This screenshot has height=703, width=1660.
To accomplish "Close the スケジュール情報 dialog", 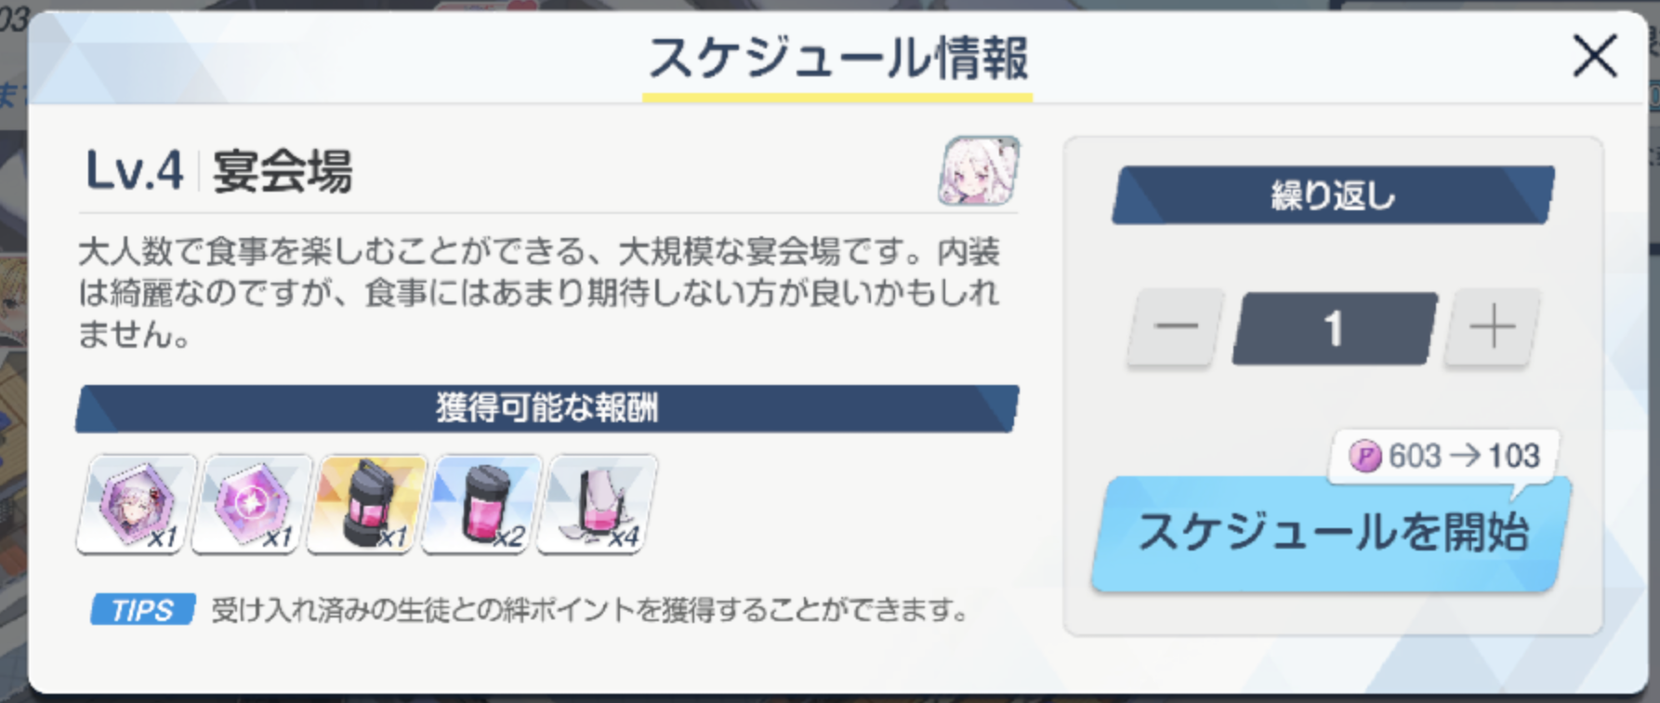I will pos(1595,56).
